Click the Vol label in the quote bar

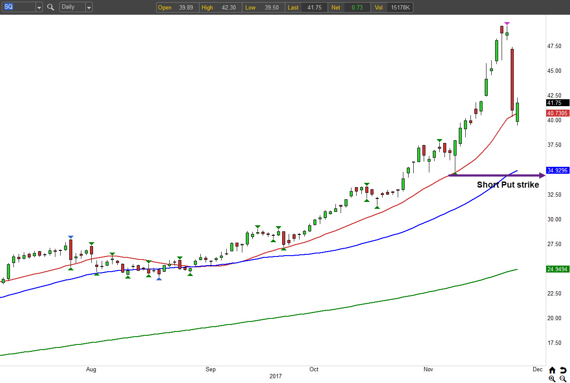click(x=379, y=7)
